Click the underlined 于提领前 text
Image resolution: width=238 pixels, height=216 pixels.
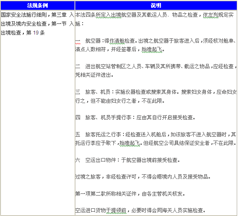pyautogui.click(x=116, y=210)
